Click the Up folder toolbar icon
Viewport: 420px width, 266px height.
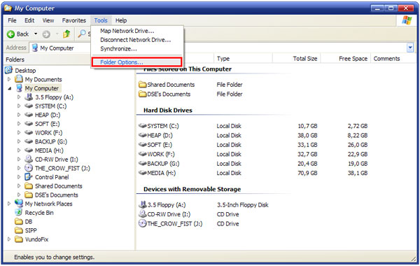[x=66, y=34]
